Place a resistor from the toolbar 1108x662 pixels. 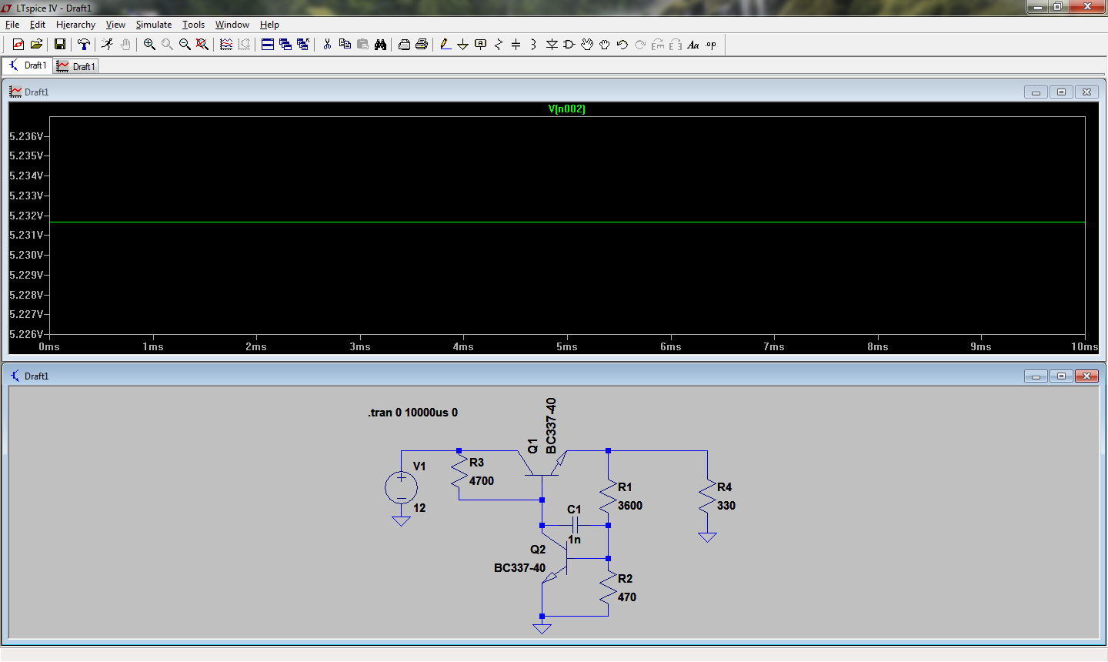499,45
